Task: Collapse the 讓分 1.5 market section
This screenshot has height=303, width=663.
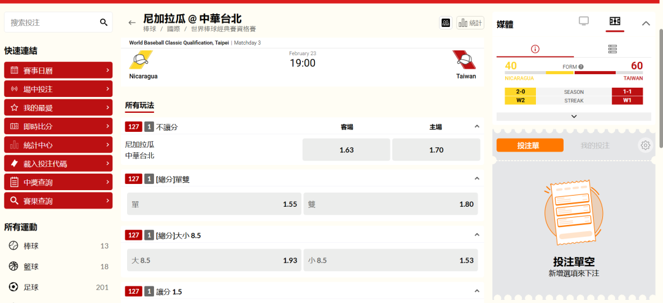Action: point(477,291)
